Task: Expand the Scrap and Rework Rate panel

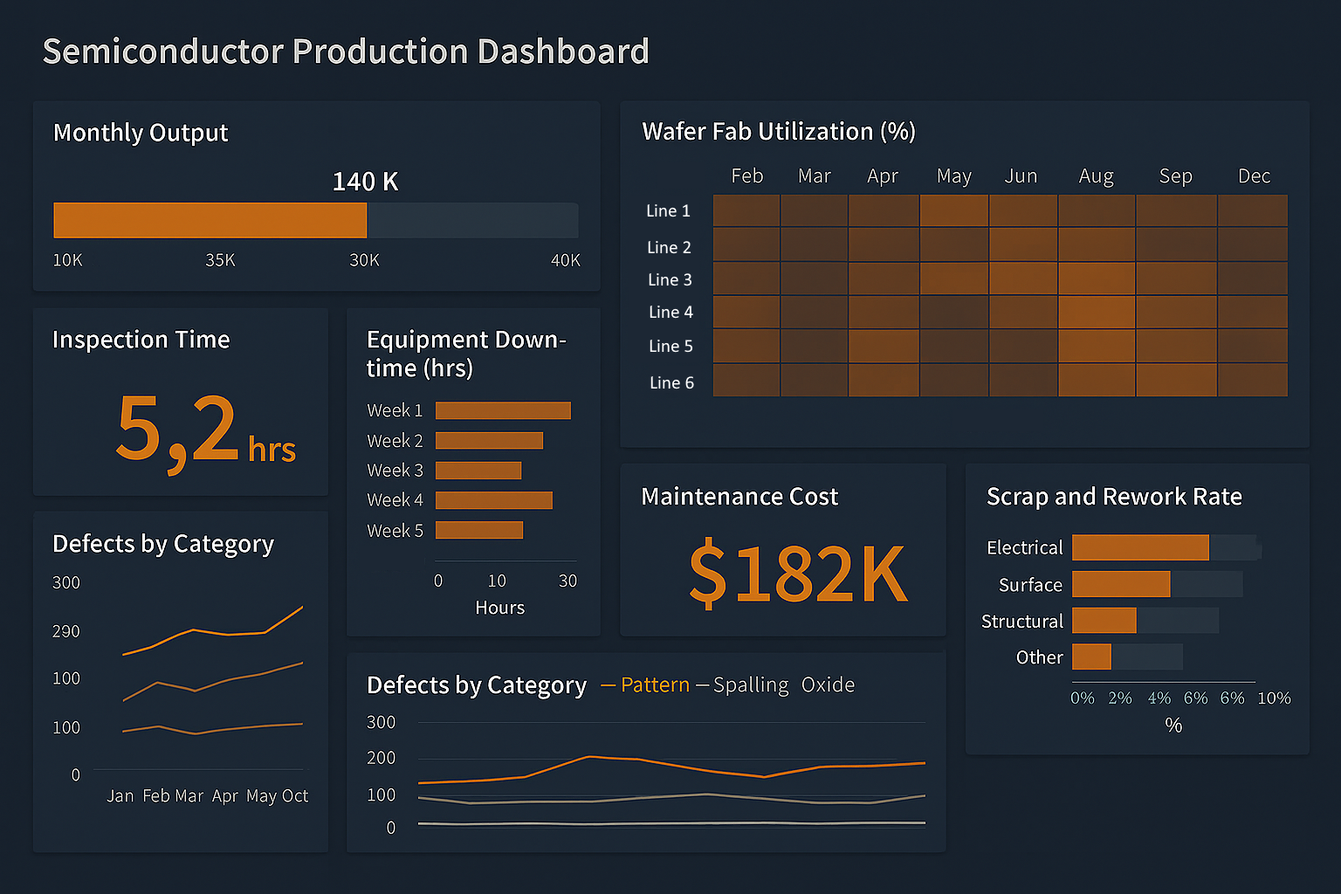Action: click(x=1114, y=496)
